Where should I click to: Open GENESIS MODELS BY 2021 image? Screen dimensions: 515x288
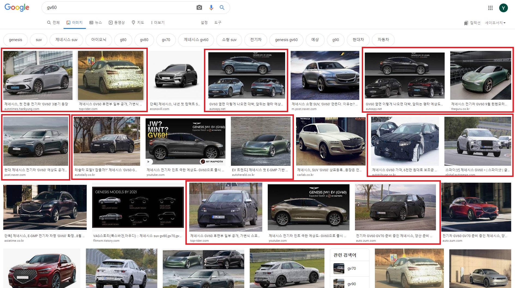(138, 207)
